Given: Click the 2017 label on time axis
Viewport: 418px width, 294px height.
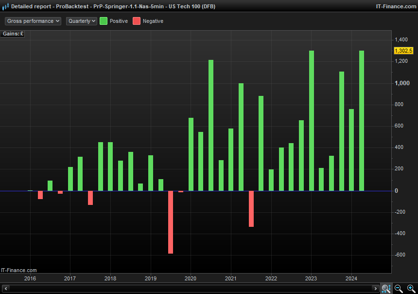Looking at the screenshot, I should point(70,279).
